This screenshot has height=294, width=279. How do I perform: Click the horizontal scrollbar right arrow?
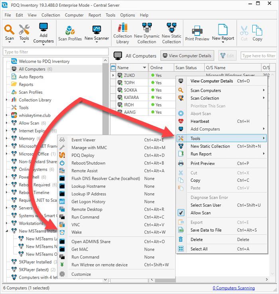point(267,280)
